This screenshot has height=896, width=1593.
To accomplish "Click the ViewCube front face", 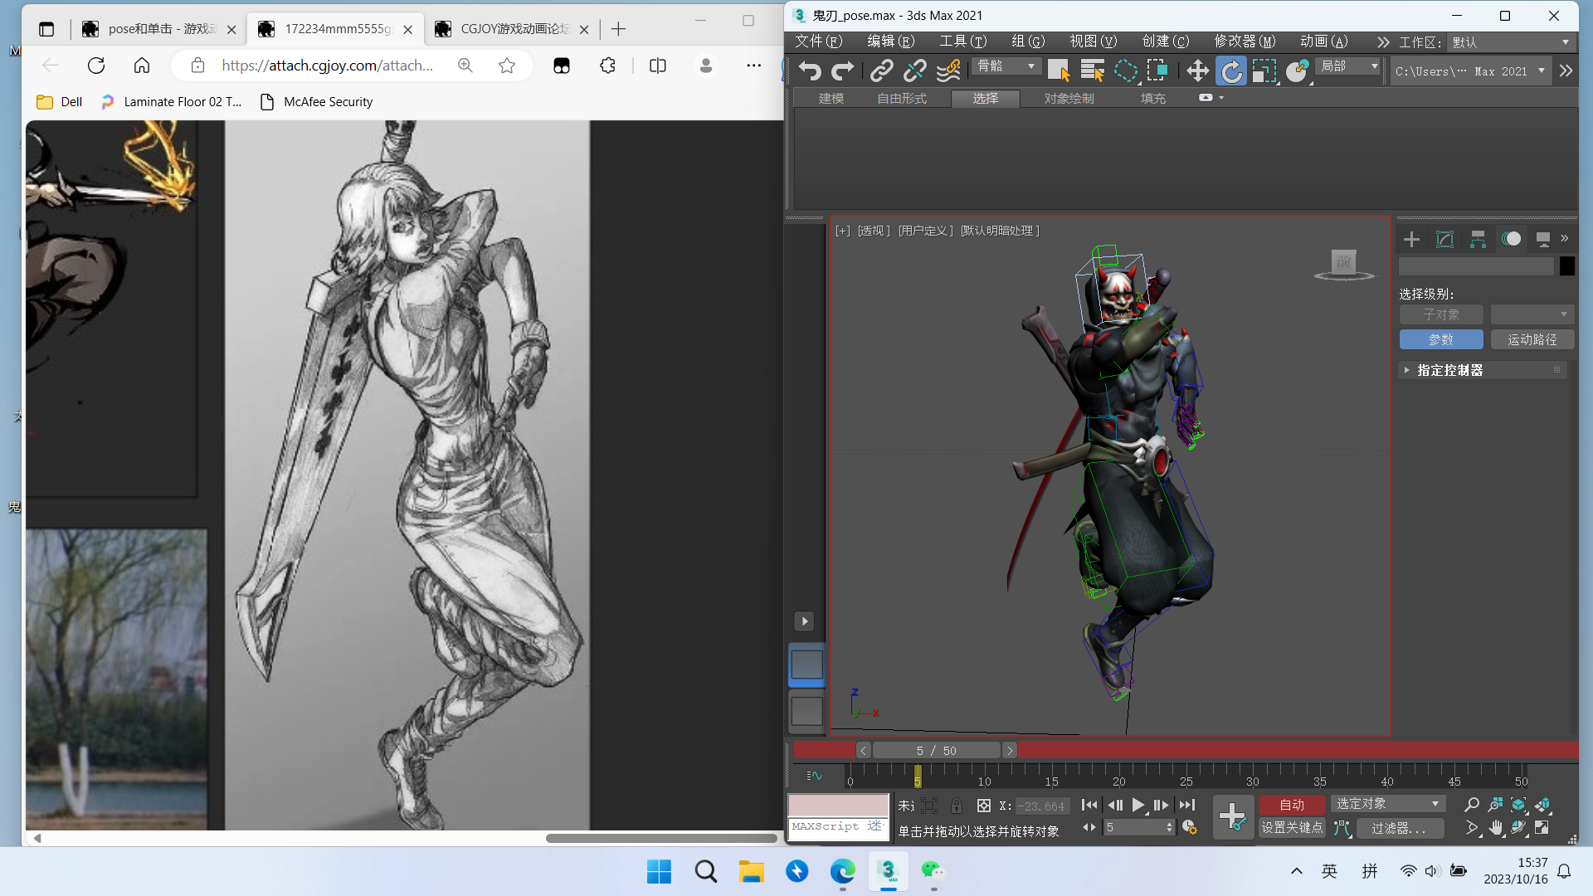I will [x=1343, y=262].
